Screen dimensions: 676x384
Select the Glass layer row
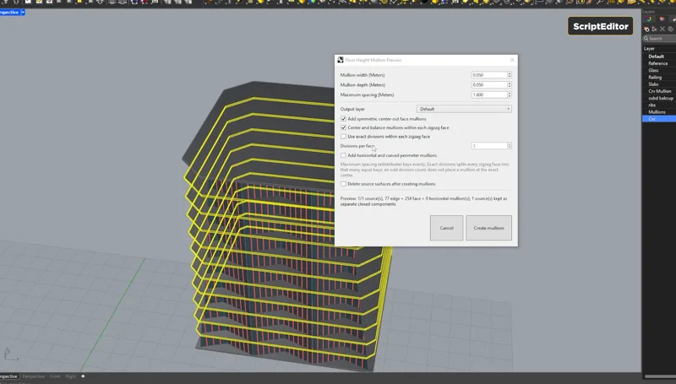[659, 70]
